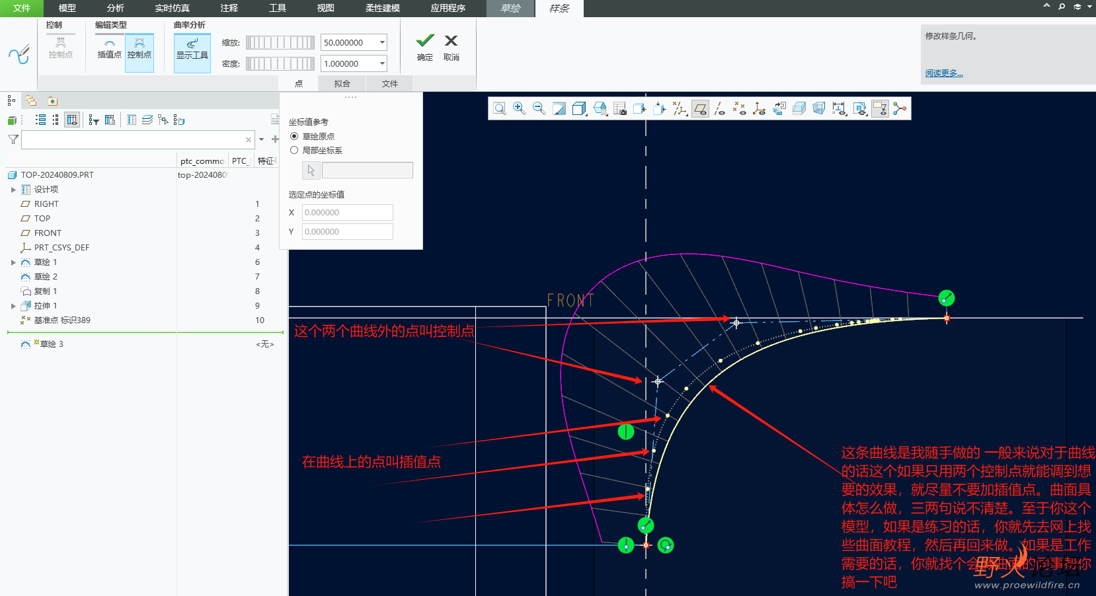This screenshot has width=1096, height=596.
Task: Open the view manager camera icon
Action: point(620,108)
